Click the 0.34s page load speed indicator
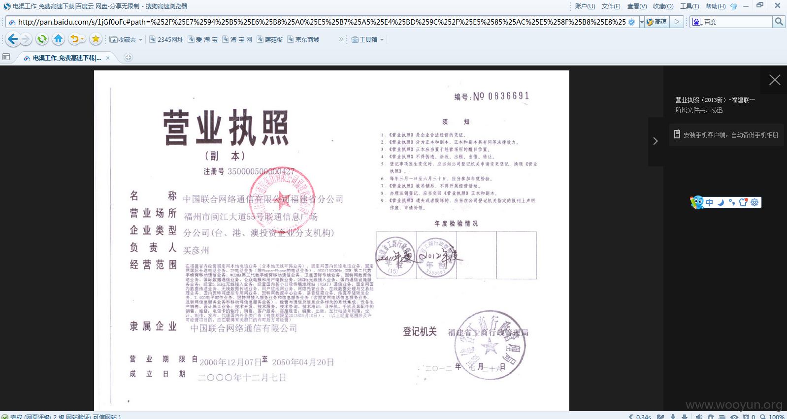Image resolution: width=787 pixels, height=419 pixels. [x=640, y=417]
